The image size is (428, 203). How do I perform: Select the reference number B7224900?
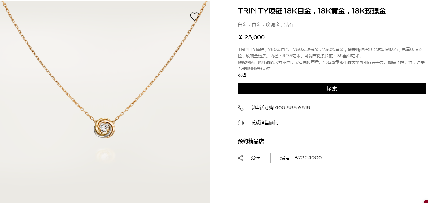pos(308,158)
